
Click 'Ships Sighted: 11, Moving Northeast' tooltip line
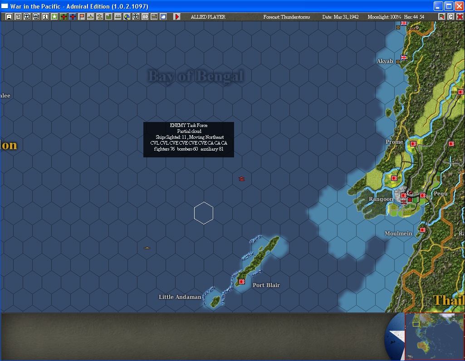190,137
